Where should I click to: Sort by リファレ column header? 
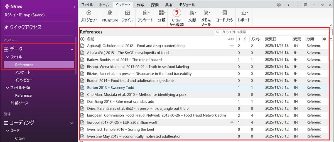(255, 39)
